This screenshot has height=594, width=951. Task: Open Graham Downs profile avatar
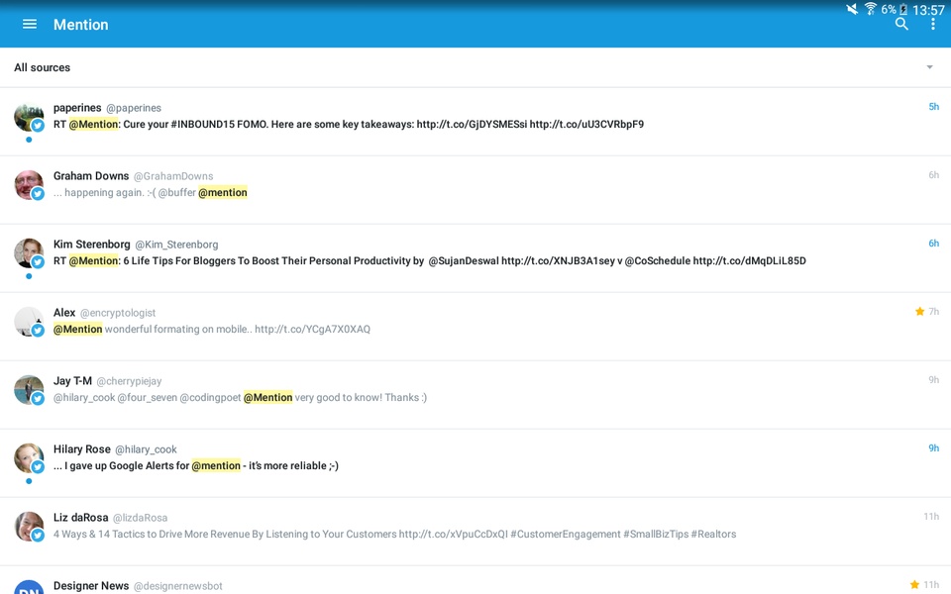click(x=29, y=185)
